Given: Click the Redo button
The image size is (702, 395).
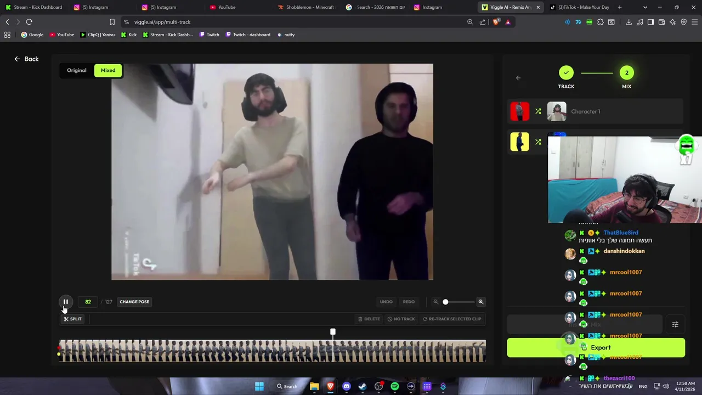Looking at the screenshot, I should (409, 302).
